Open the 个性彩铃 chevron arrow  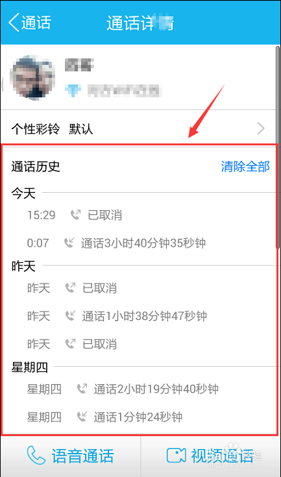(261, 129)
